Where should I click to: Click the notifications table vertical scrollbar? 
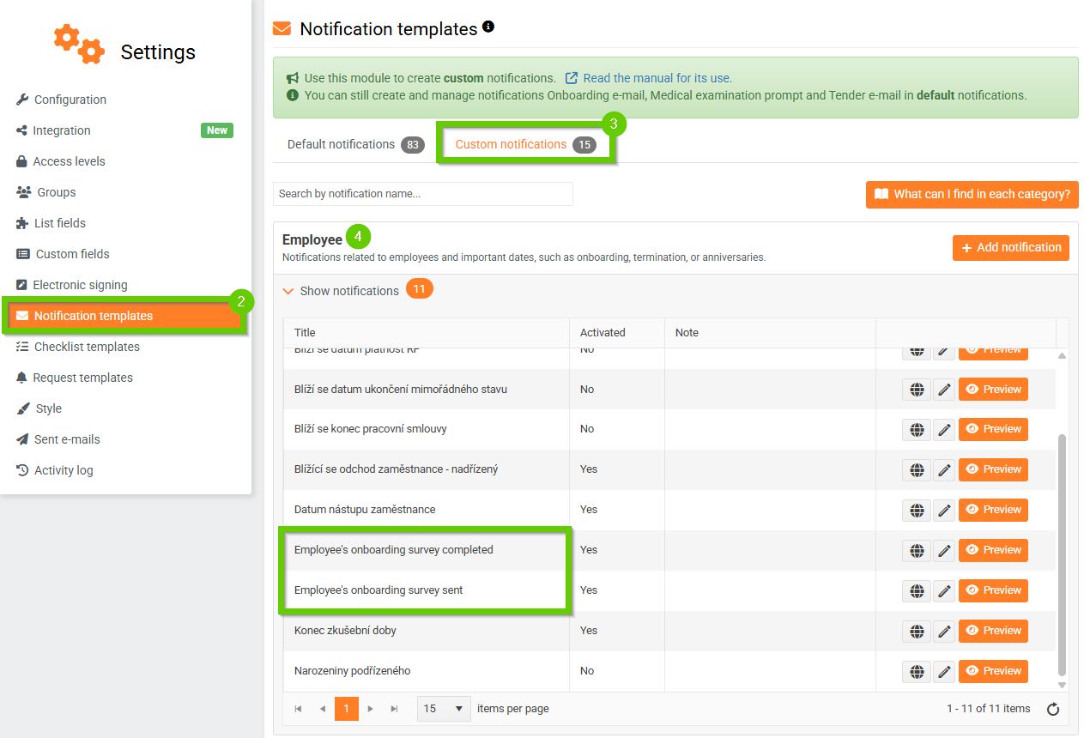(1062, 549)
